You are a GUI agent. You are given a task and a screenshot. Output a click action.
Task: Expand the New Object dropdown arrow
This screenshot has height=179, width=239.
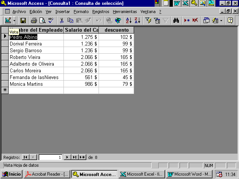(221, 21)
